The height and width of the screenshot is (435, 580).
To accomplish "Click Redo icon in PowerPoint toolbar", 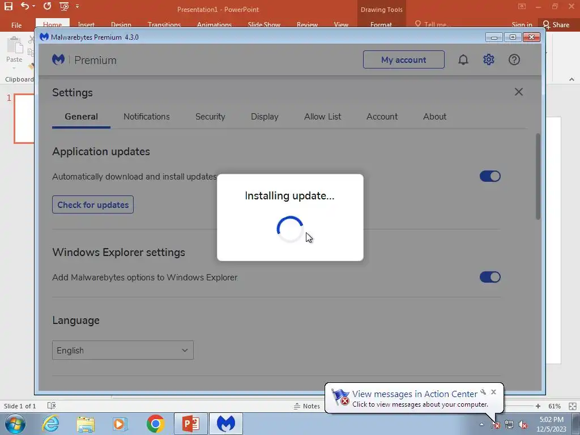I will [x=47, y=6].
